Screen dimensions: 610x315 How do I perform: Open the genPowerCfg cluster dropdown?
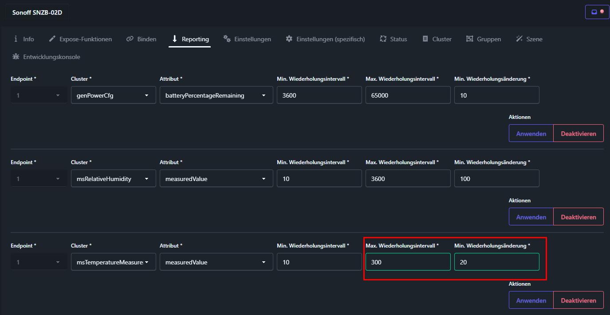point(113,95)
